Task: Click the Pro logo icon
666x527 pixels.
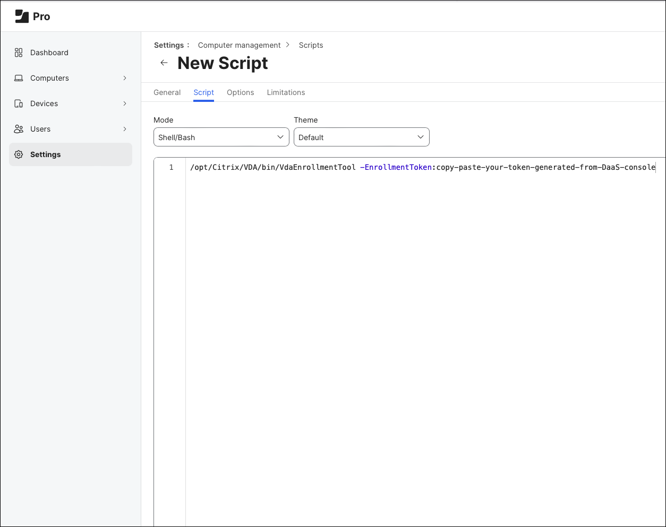Action: point(22,16)
